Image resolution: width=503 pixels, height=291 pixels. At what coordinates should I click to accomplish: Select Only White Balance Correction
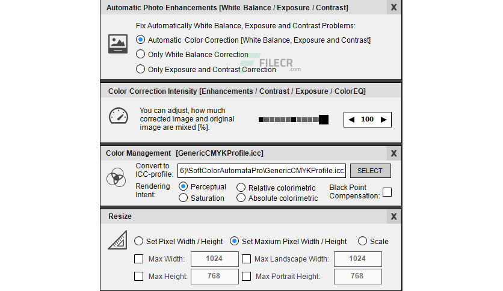pos(140,54)
